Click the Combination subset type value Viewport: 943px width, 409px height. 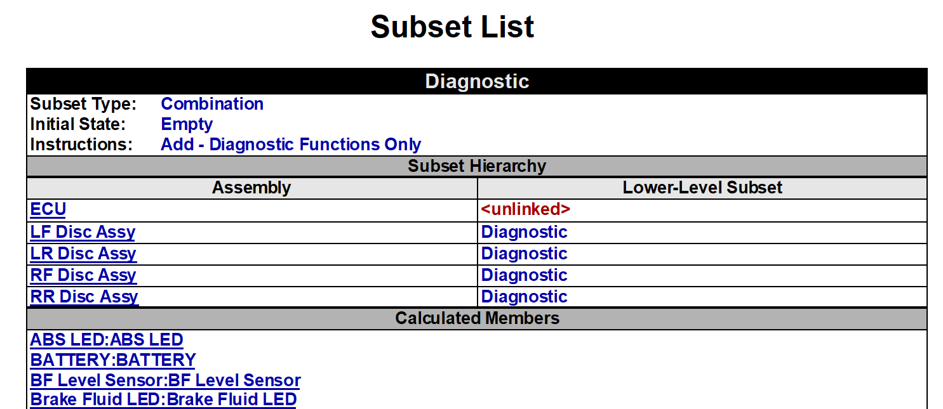(x=212, y=104)
